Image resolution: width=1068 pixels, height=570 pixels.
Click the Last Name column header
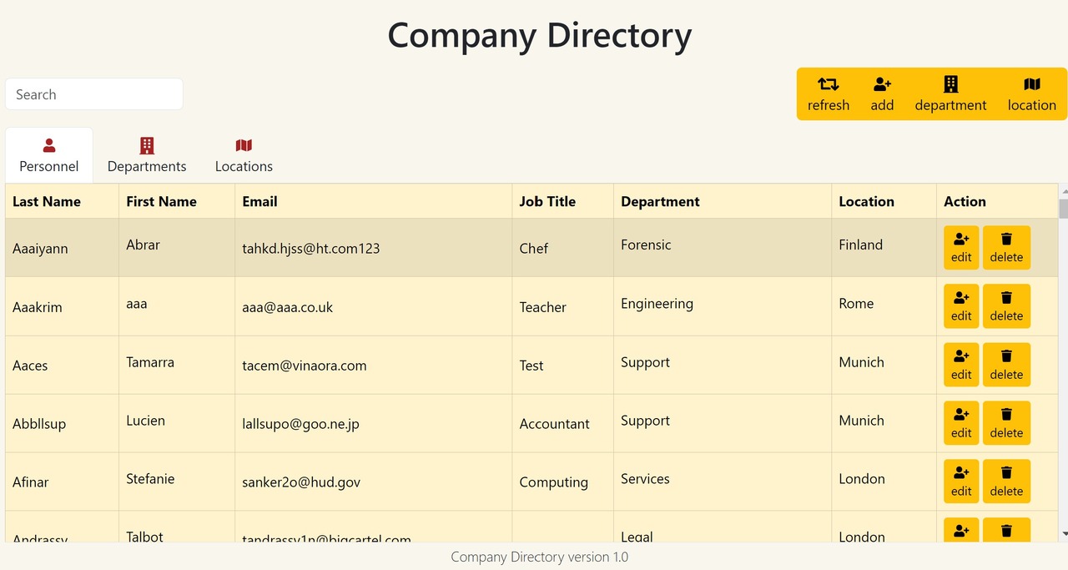tap(47, 201)
